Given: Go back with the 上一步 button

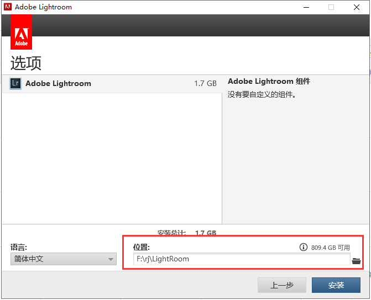Looking at the screenshot, I should click(x=282, y=285).
